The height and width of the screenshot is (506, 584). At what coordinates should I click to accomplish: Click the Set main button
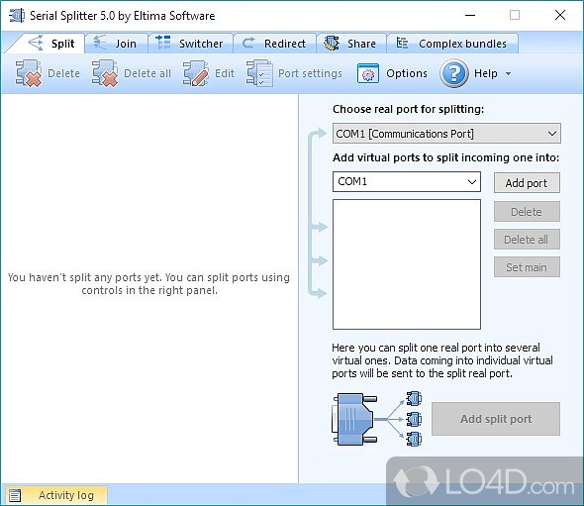click(527, 267)
